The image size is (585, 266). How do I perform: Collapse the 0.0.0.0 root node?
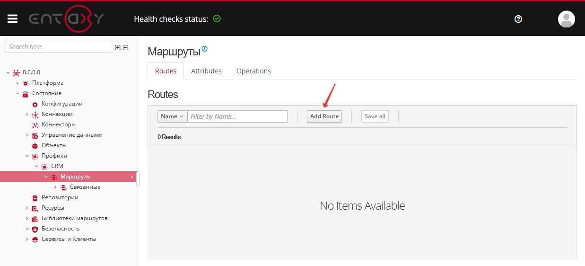pos(8,72)
